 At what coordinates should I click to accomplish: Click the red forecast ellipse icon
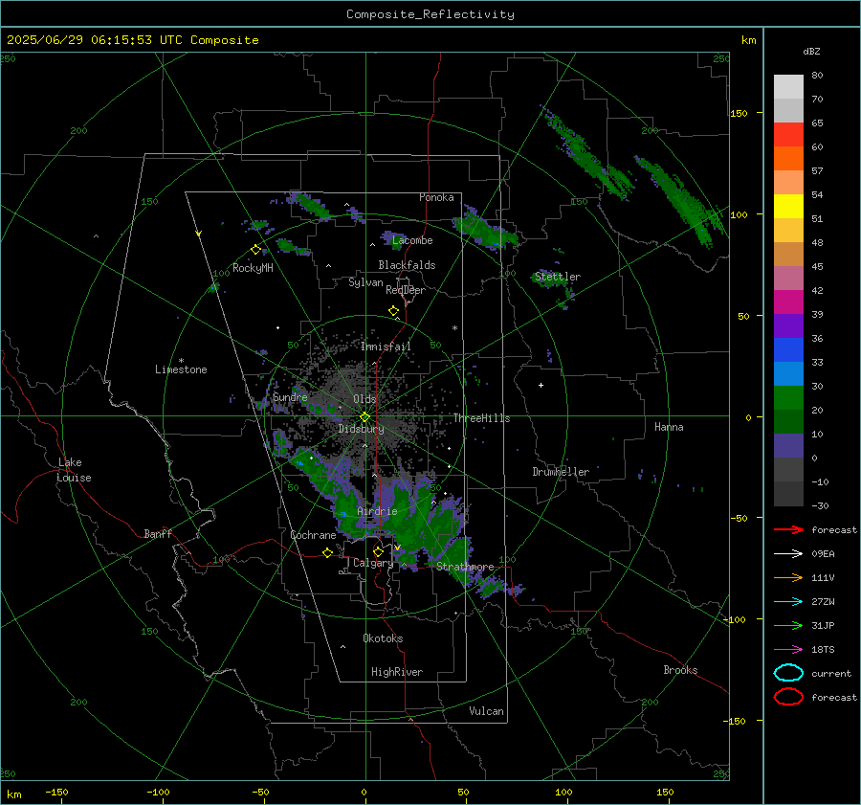pyautogui.click(x=788, y=697)
